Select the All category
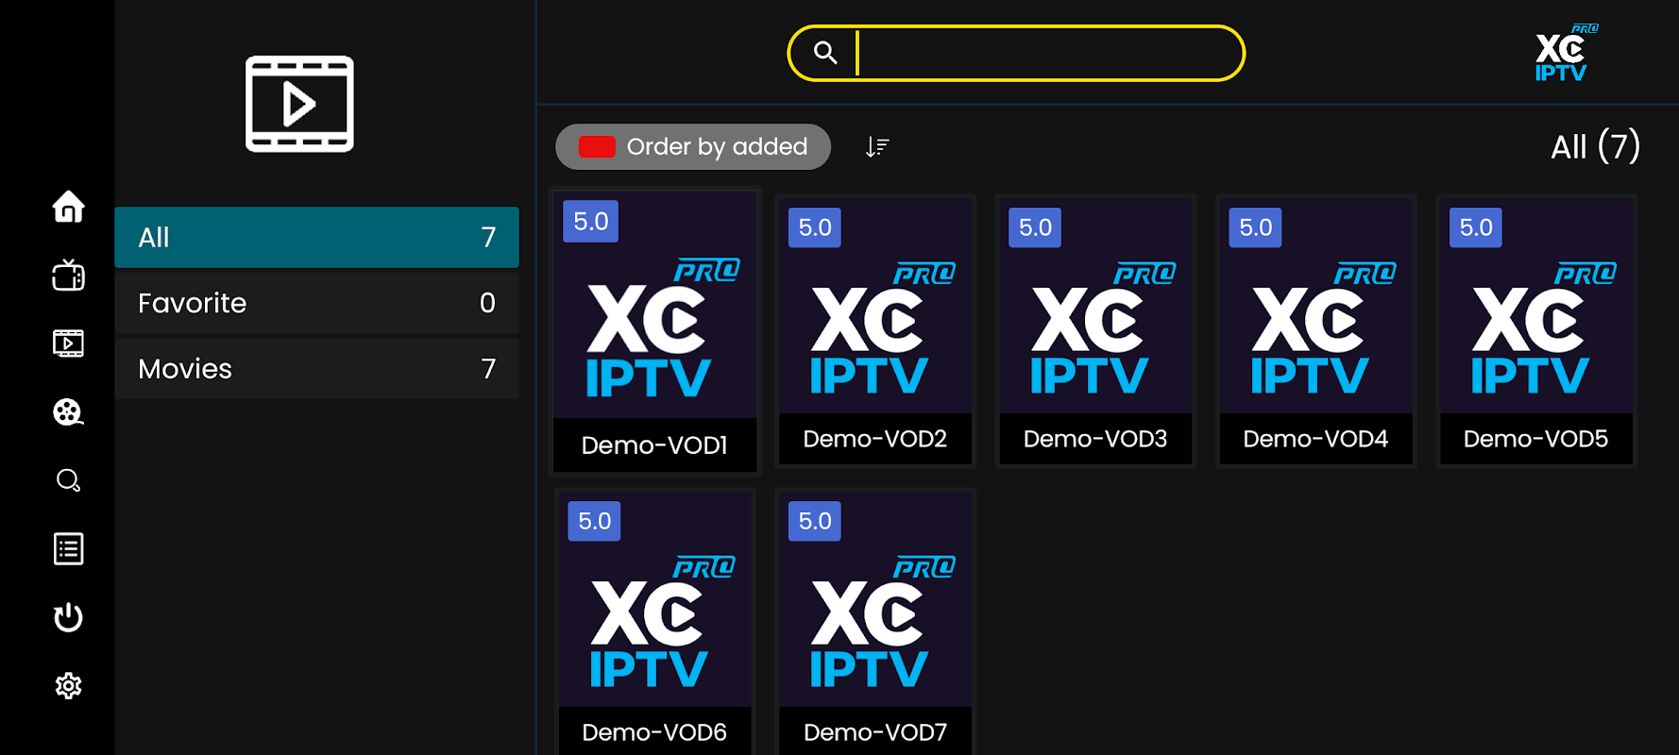1679x755 pixels. [x=316, y=237]
